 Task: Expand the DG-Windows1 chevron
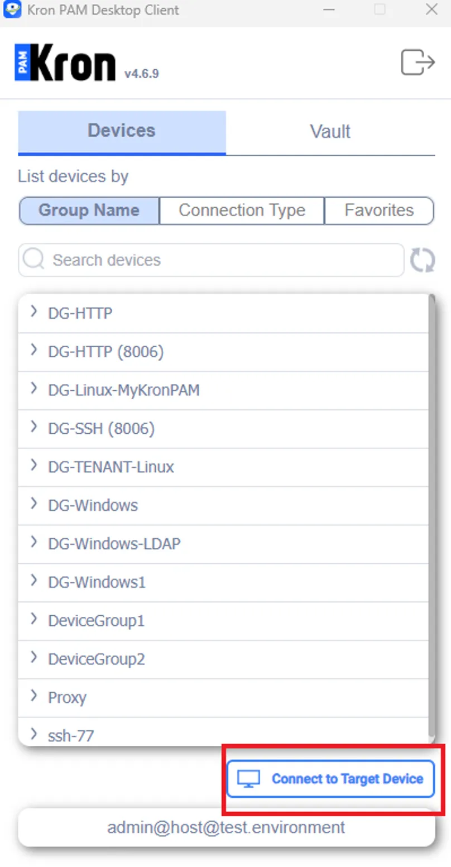point(34,581)
